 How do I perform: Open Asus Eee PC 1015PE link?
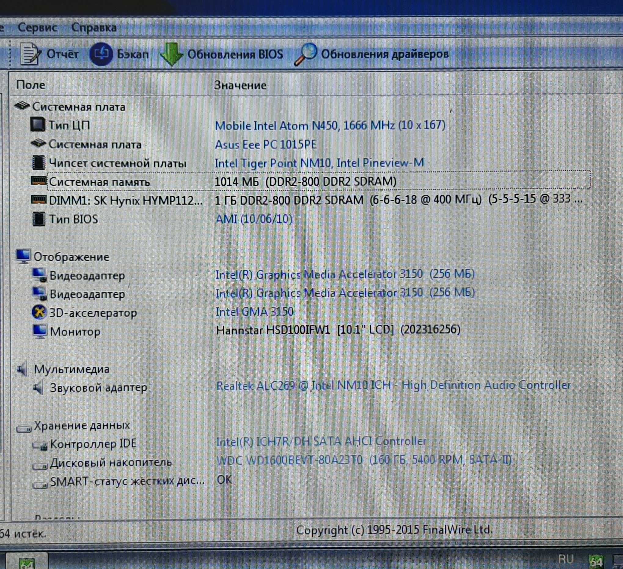click(x=266, y=144)
